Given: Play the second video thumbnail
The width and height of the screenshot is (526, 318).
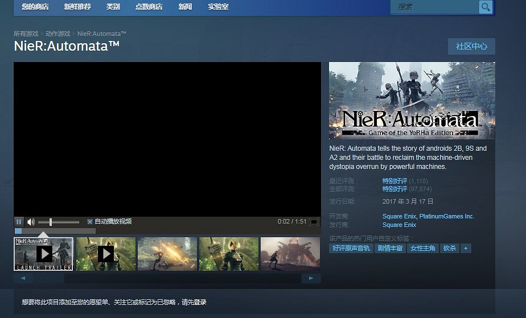Looking at the screenshot, I should 106,254.
